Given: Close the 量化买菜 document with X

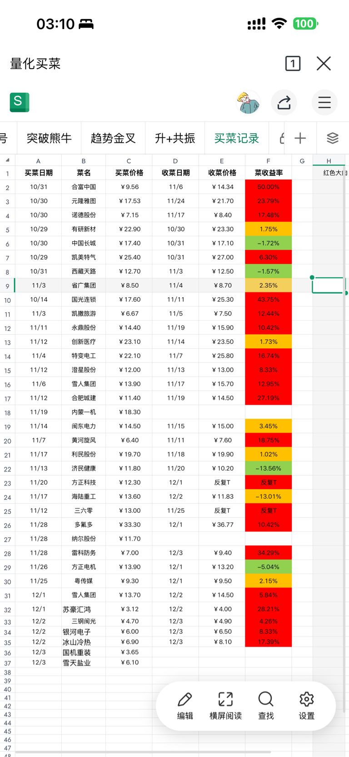Looking at the screenshot, I should [x=324, y=64].
